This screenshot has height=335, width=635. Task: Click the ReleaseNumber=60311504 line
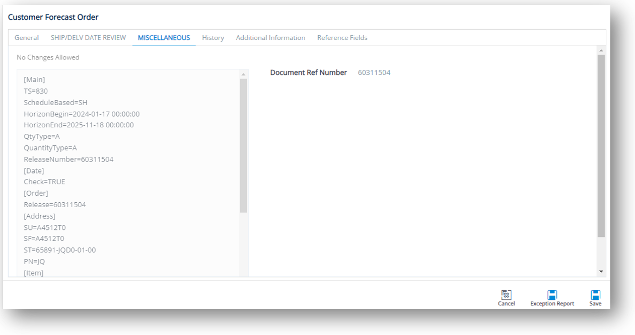point(68,159)
